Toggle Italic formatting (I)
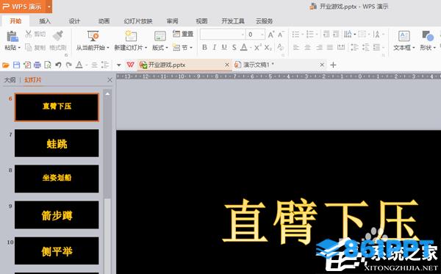This screenshot has width=441, height=274. click(x=215, y=48)
